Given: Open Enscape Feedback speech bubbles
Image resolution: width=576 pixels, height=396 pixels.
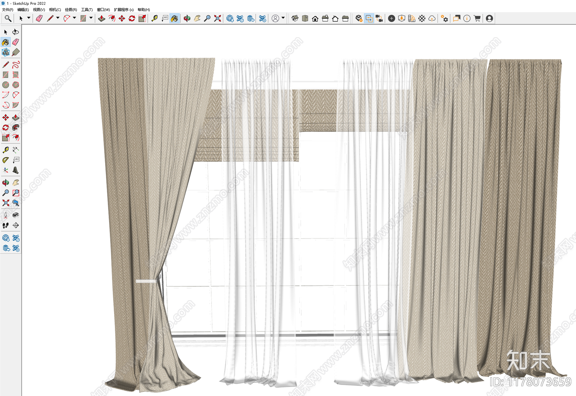Looking at the screenshot, I should (x=457, y=18).
